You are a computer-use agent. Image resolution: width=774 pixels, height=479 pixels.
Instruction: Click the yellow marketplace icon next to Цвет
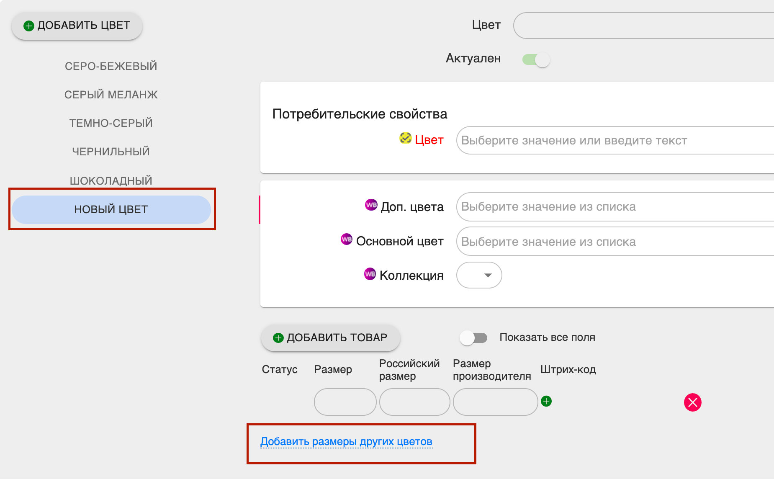(405, 138)
